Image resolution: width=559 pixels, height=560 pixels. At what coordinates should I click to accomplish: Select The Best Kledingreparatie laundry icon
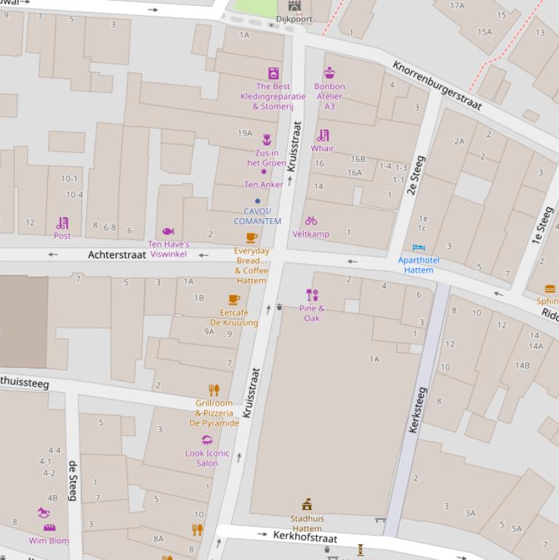[273, 73]
